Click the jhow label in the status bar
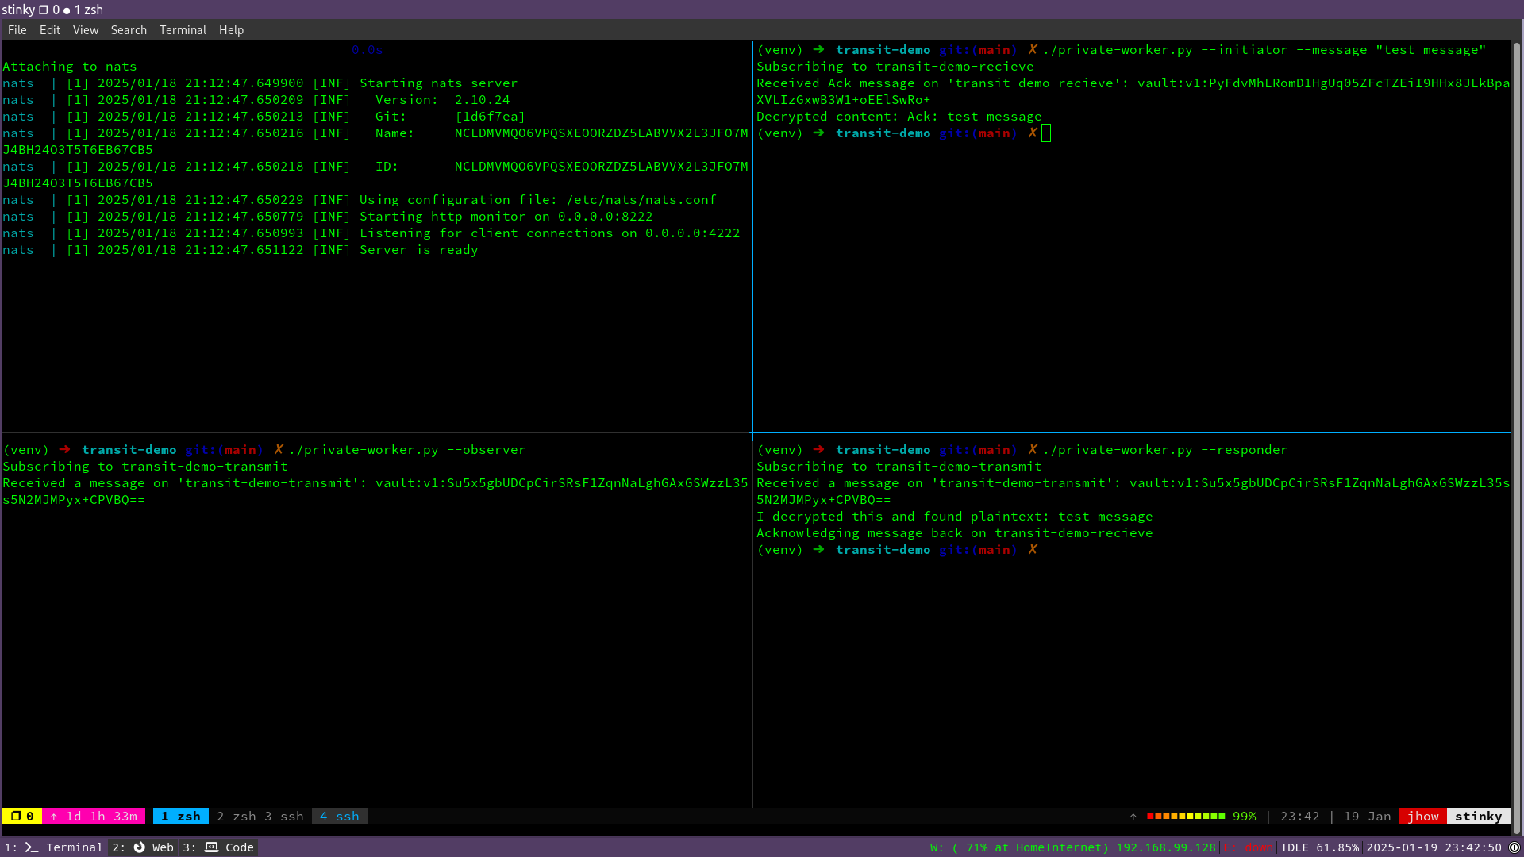 (1424, 816)
